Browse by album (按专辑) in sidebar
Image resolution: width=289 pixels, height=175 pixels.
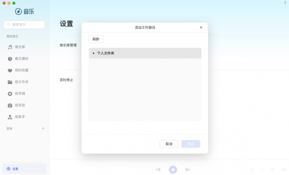16,94
